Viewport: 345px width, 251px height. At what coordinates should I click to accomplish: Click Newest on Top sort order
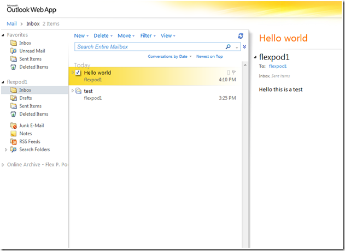(x=209, y=56)
